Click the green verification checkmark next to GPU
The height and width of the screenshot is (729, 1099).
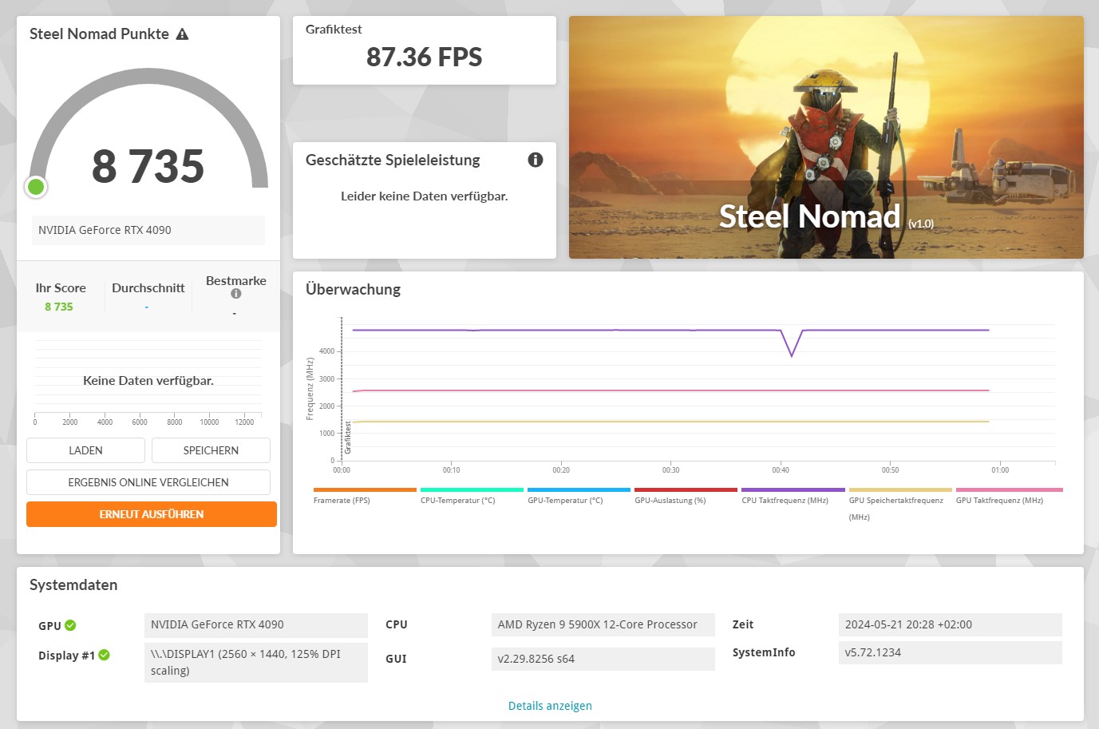pyautogui.click(x=72, y=625)
